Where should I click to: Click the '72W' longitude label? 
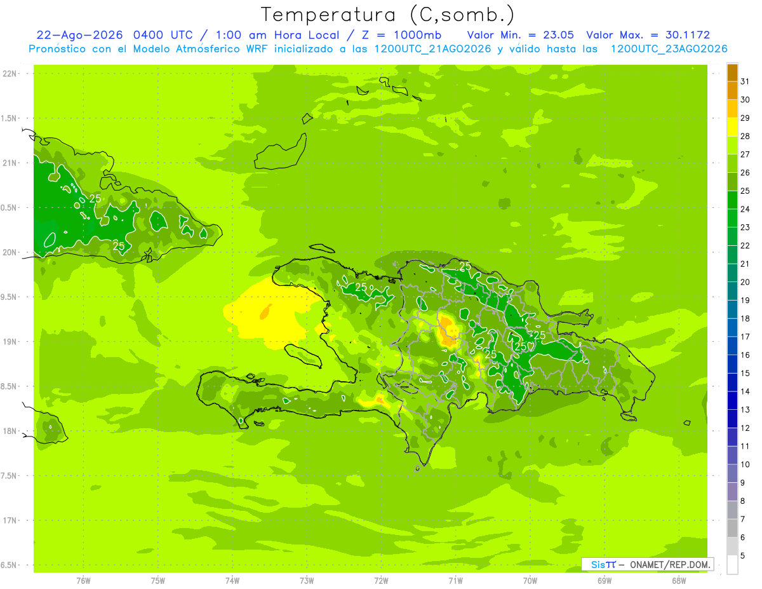pyautogui.click(x=382, y=580)
